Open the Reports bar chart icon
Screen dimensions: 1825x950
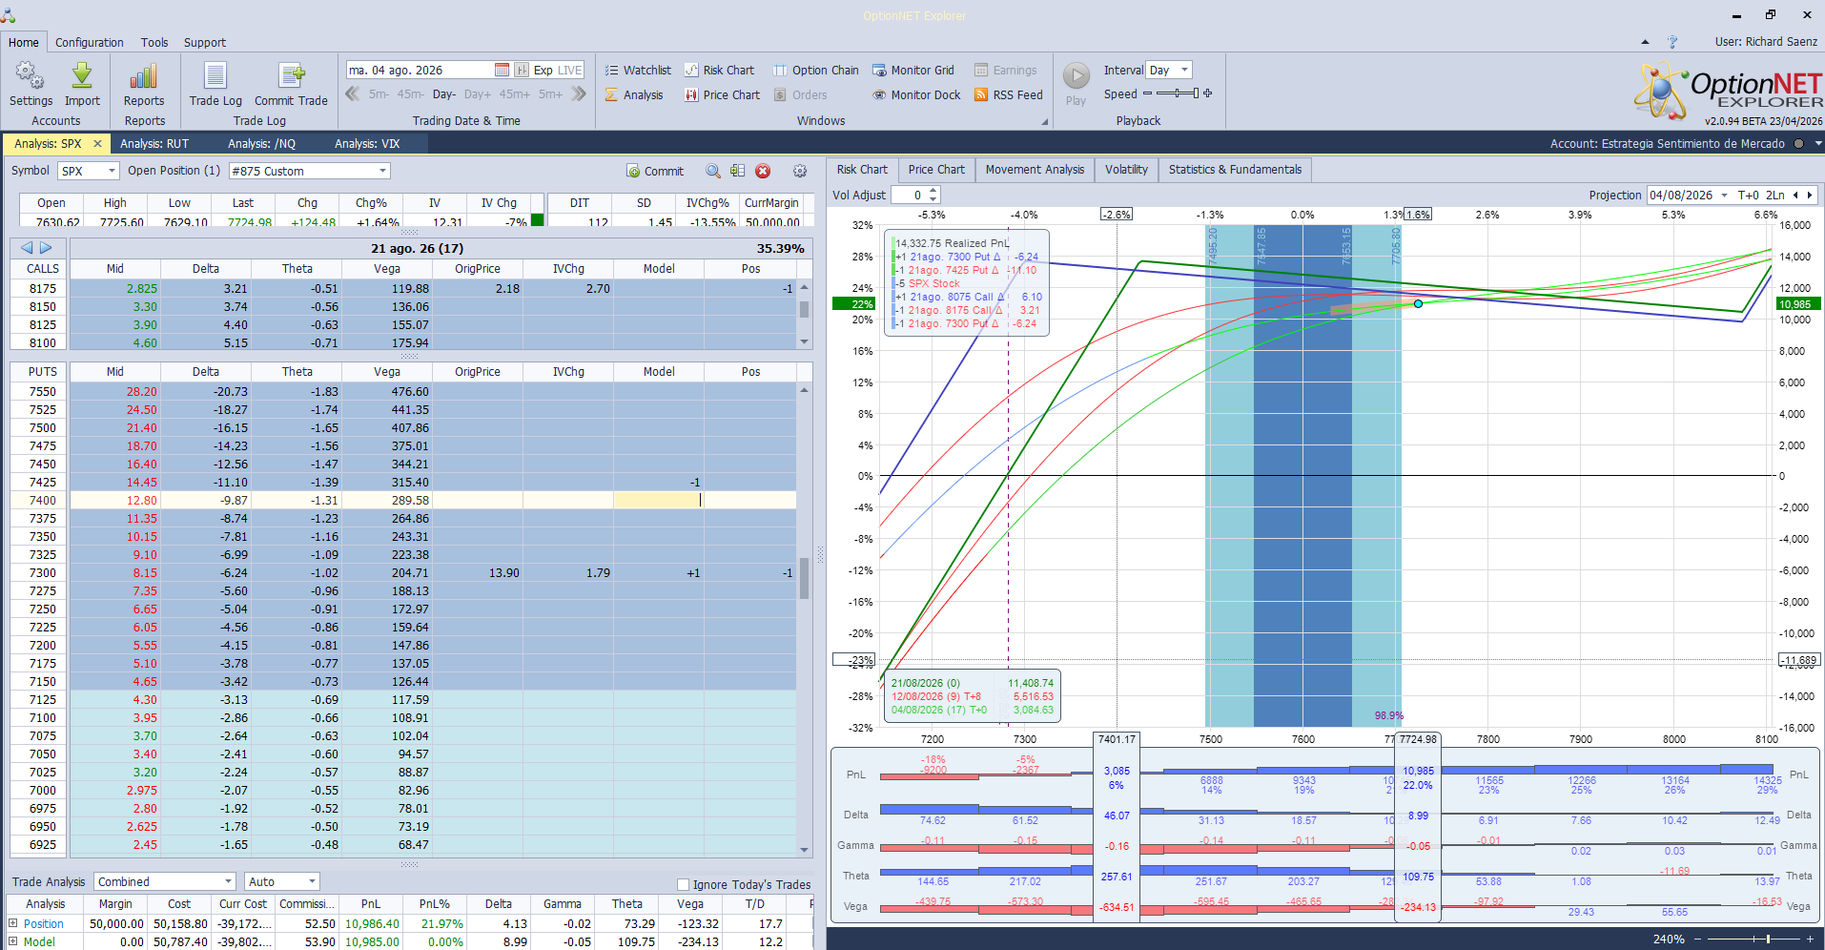(x=144, y=84)
